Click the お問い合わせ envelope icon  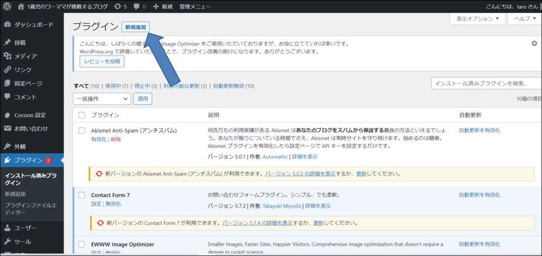click(x=7, y=129)
